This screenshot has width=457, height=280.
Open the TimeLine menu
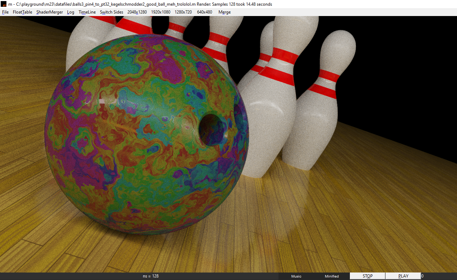pyautogui.click(x=87, y=12)
